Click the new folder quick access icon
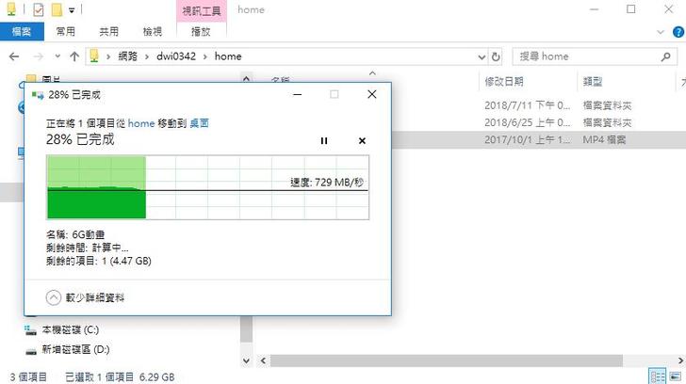This screenshot has width=686, height=384. pyautogui.click(x=57, y=9)
